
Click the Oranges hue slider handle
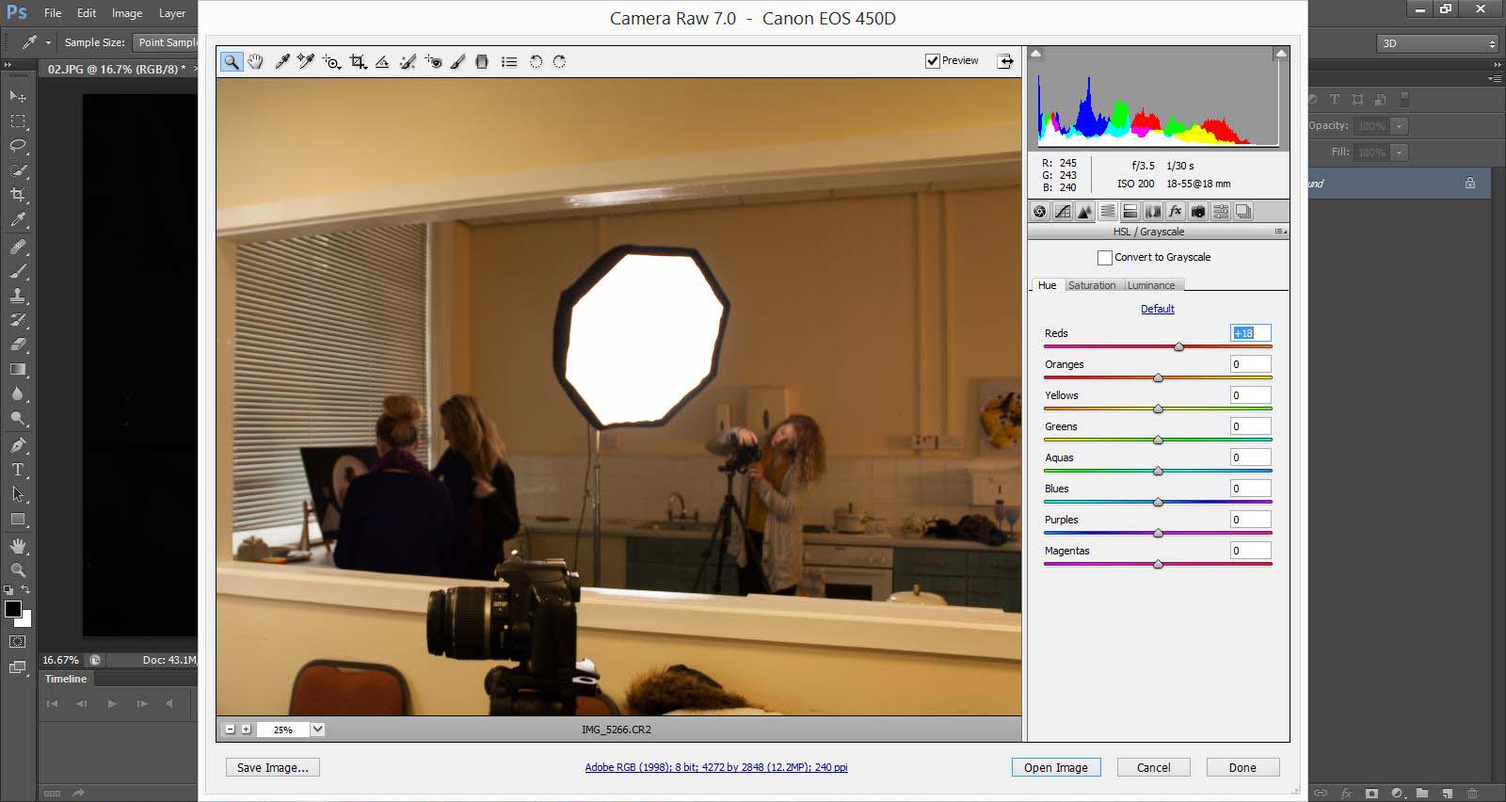pos(1159,378)
